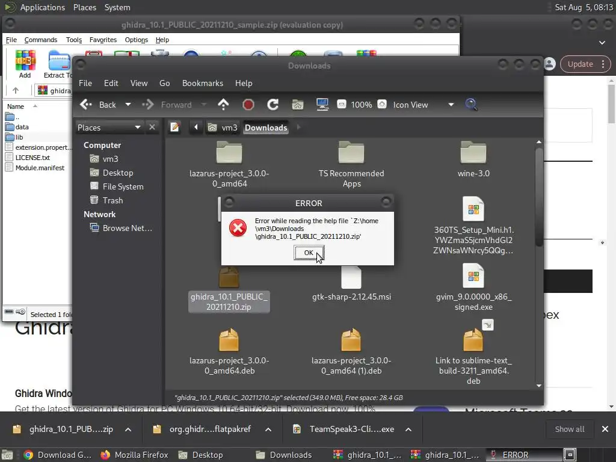Zoom out with the minus icon
This screenshot has width=616, height=462.
click(x=342, y=105)
